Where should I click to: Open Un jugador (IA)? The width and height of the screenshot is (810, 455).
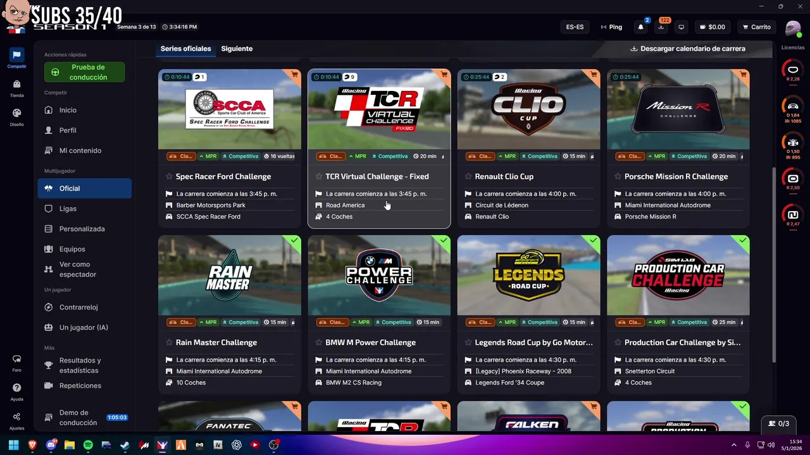(85, 327)
